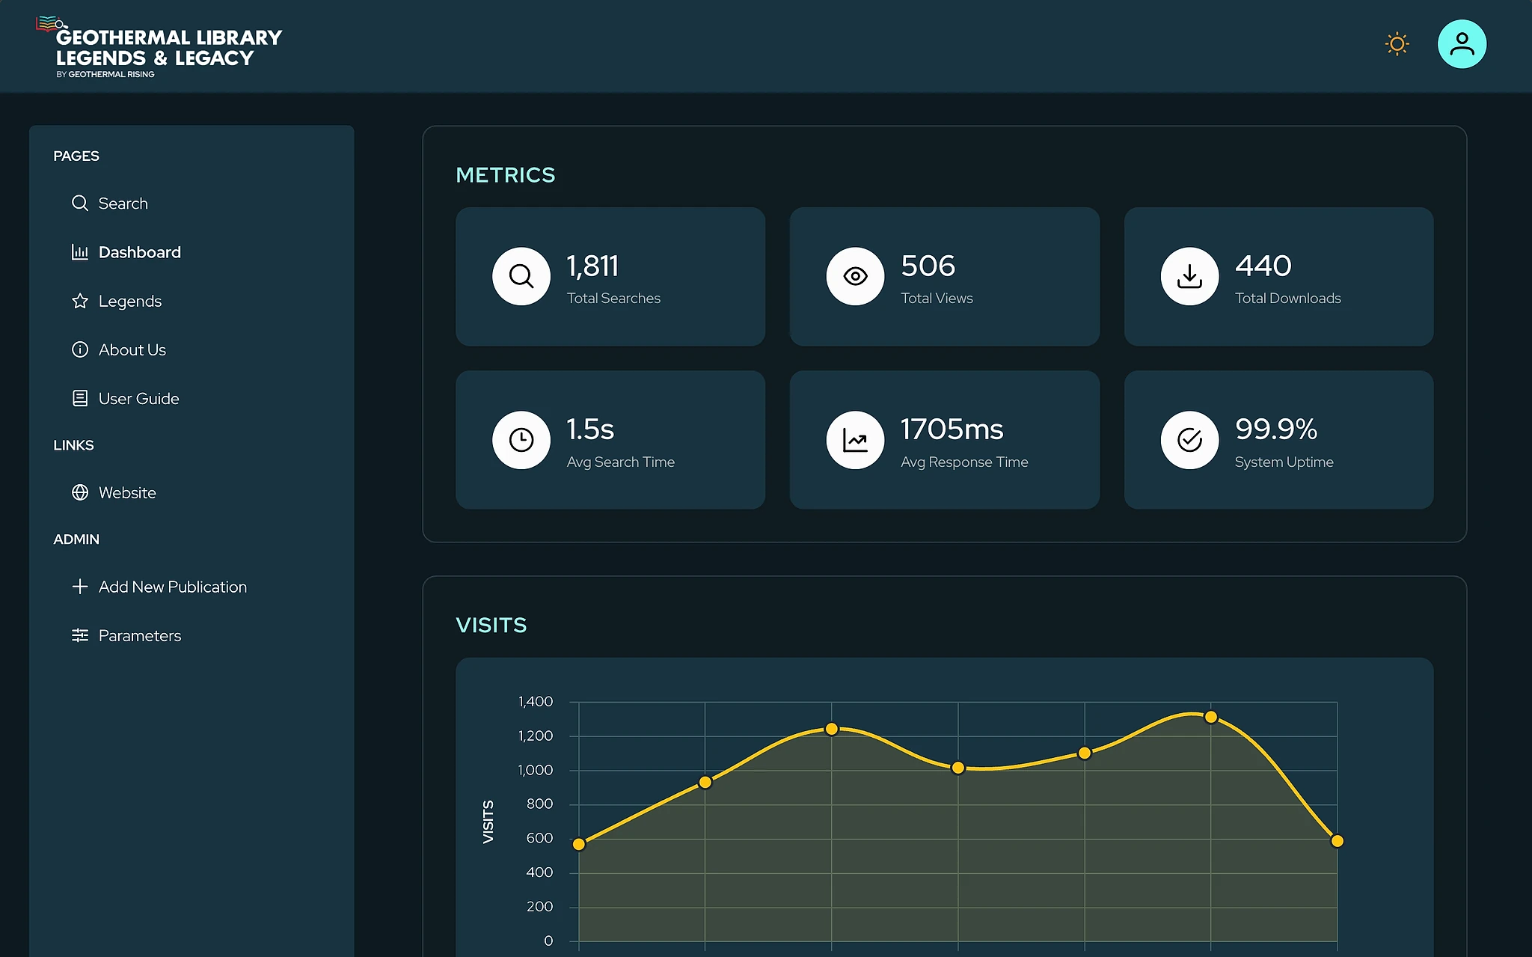
Task: Select the second chart point below 1,000
Action: click(705, 782)
